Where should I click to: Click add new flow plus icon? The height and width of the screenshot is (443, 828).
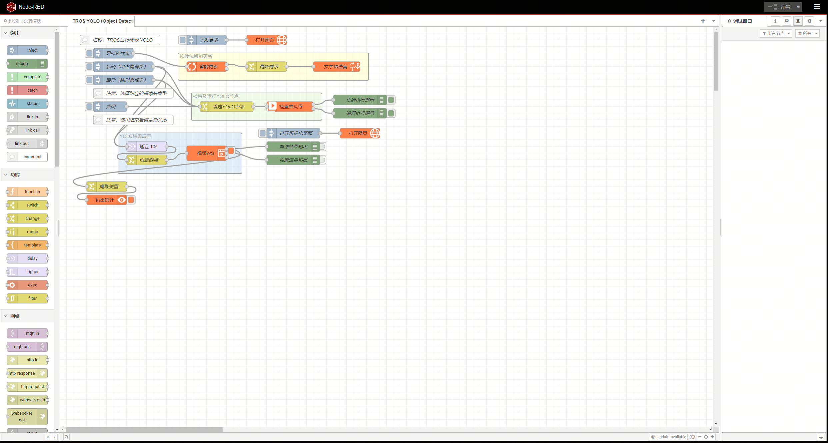(703, 21)
